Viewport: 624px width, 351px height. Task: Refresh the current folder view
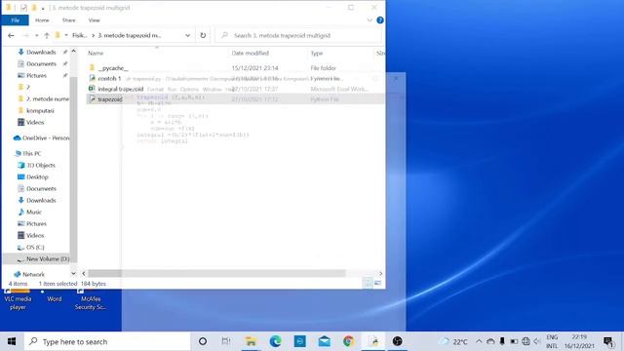(x=203, y=35)
